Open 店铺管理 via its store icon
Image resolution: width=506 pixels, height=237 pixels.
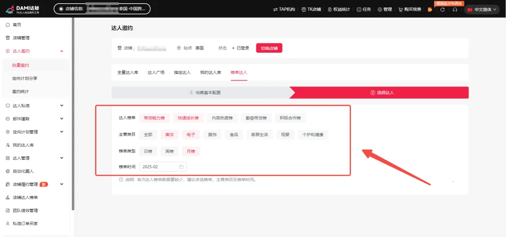(x=8, y=38)
